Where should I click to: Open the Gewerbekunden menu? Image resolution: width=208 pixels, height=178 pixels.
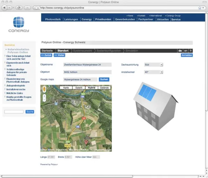(125, 19)
